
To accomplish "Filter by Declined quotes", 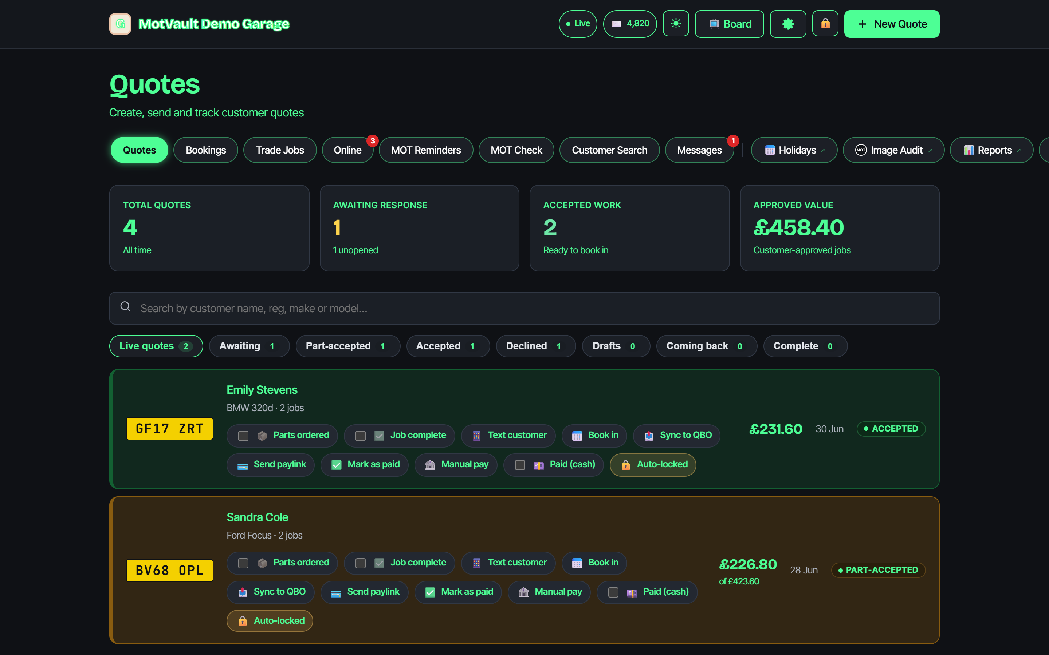I will click(536, 346).
